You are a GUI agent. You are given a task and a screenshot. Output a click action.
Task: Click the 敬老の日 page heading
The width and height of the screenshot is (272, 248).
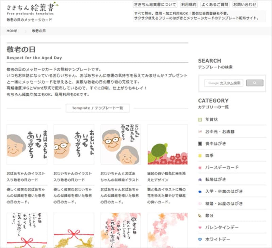click(21, 50)
